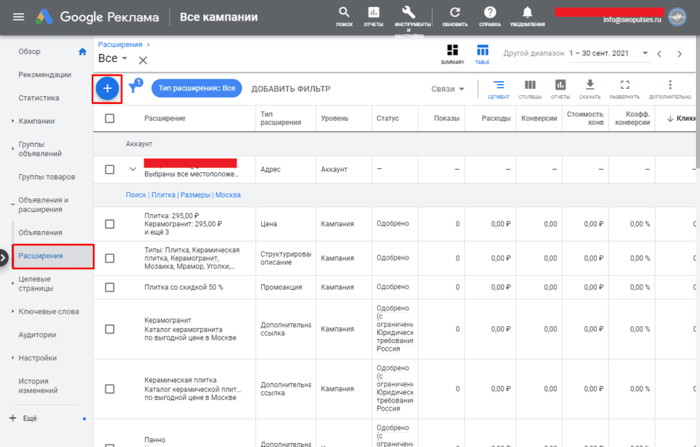Sort by the Расходы column header
Image resolution: width=700 pixels, height=447 pixels.
(x=496, y=118)
